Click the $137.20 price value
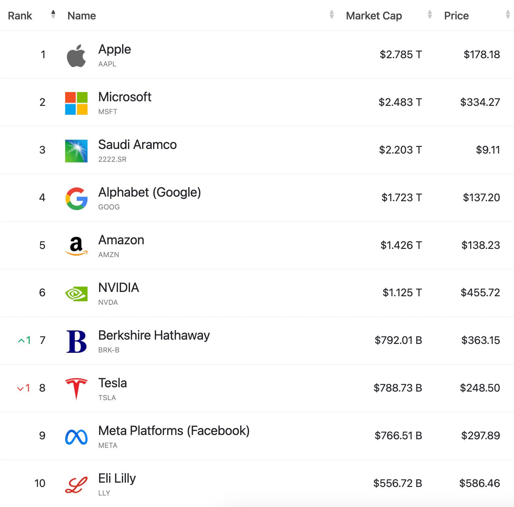This screenshot has height=507, width=514. point(481,198)
